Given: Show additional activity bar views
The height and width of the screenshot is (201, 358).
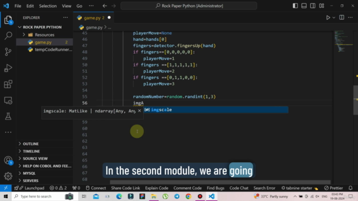Looking at the screenshot, I should click(8, 132).
